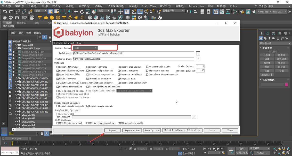Open the 渲染(R) menu
This screenshot has width=292, height=156.
pos(134,6)
